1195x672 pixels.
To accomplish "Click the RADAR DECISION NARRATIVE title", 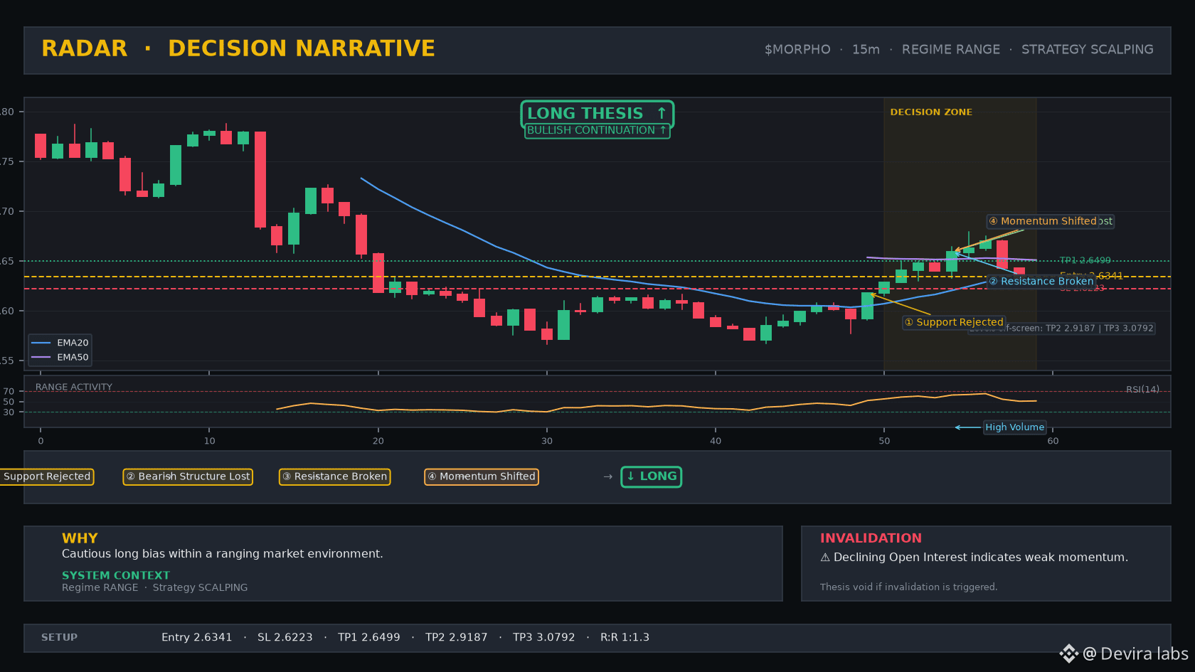I will pos(238,48).
